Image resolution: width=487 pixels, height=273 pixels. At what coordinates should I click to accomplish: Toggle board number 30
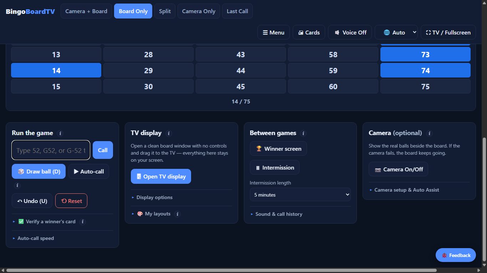coord(148,86)
